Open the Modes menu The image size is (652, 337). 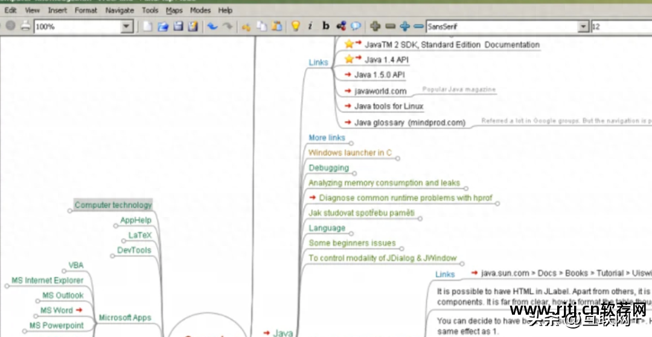200,10
